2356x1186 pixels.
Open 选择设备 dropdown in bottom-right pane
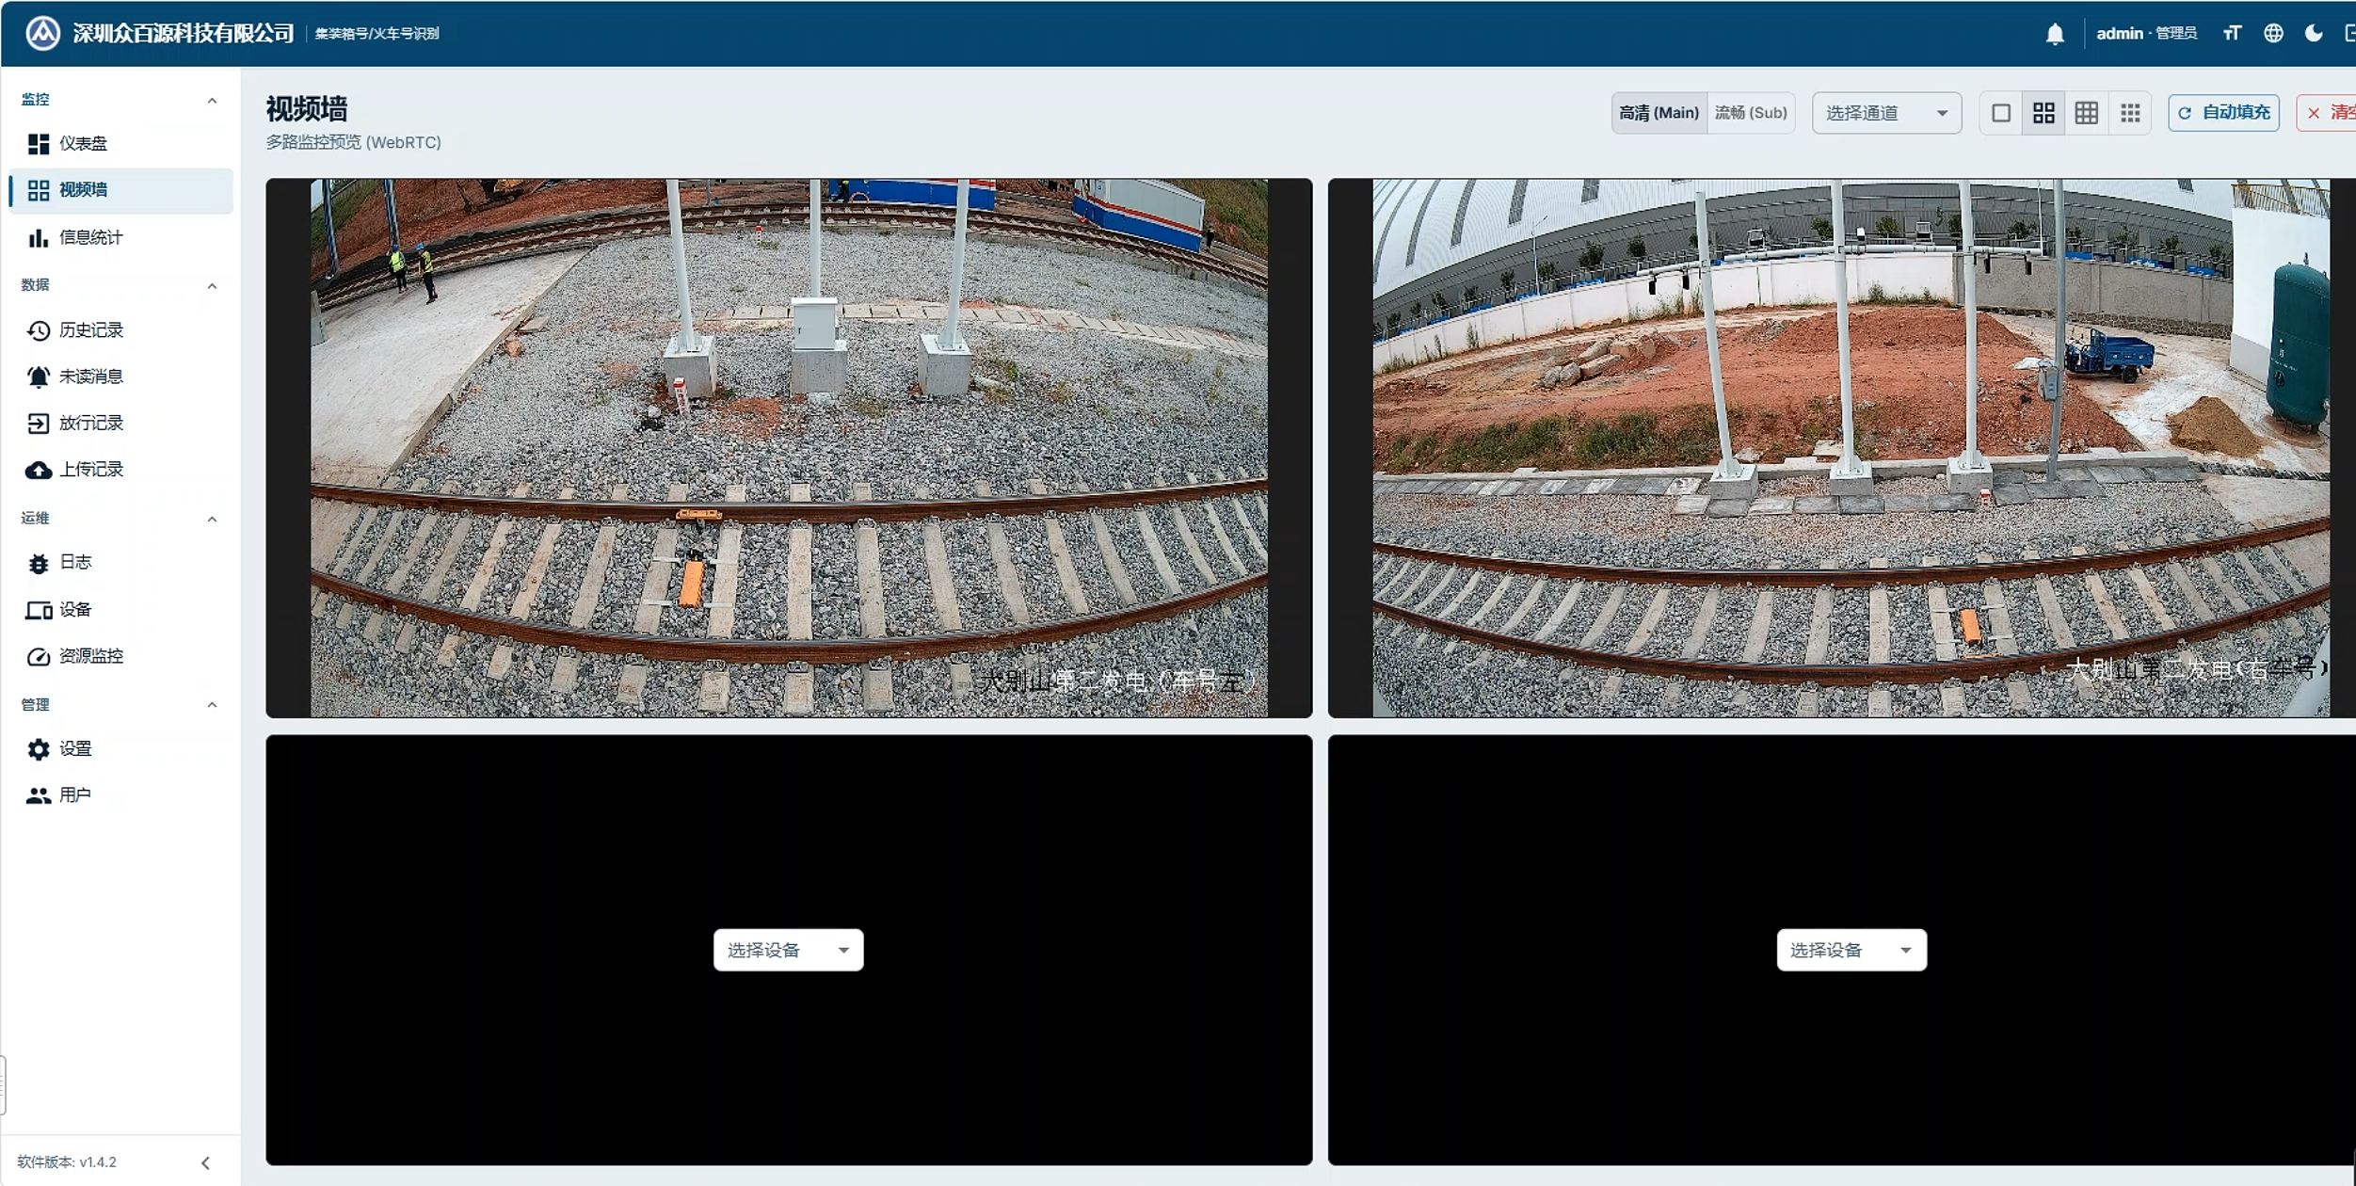click(1851, 950)
